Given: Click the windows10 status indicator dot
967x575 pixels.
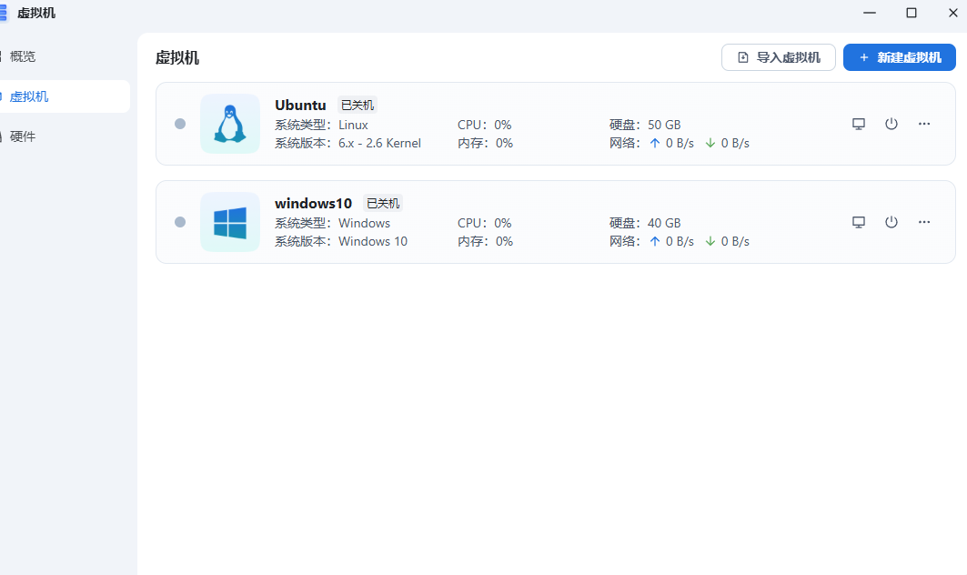Looking at the screenshot, I should click(x=180, y=222).
